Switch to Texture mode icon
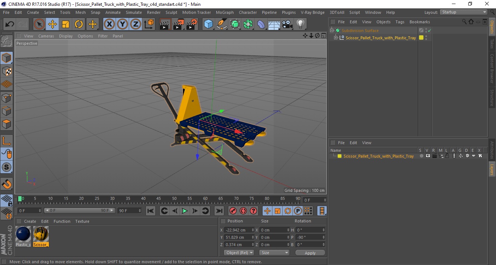 (x=7, y=71)
